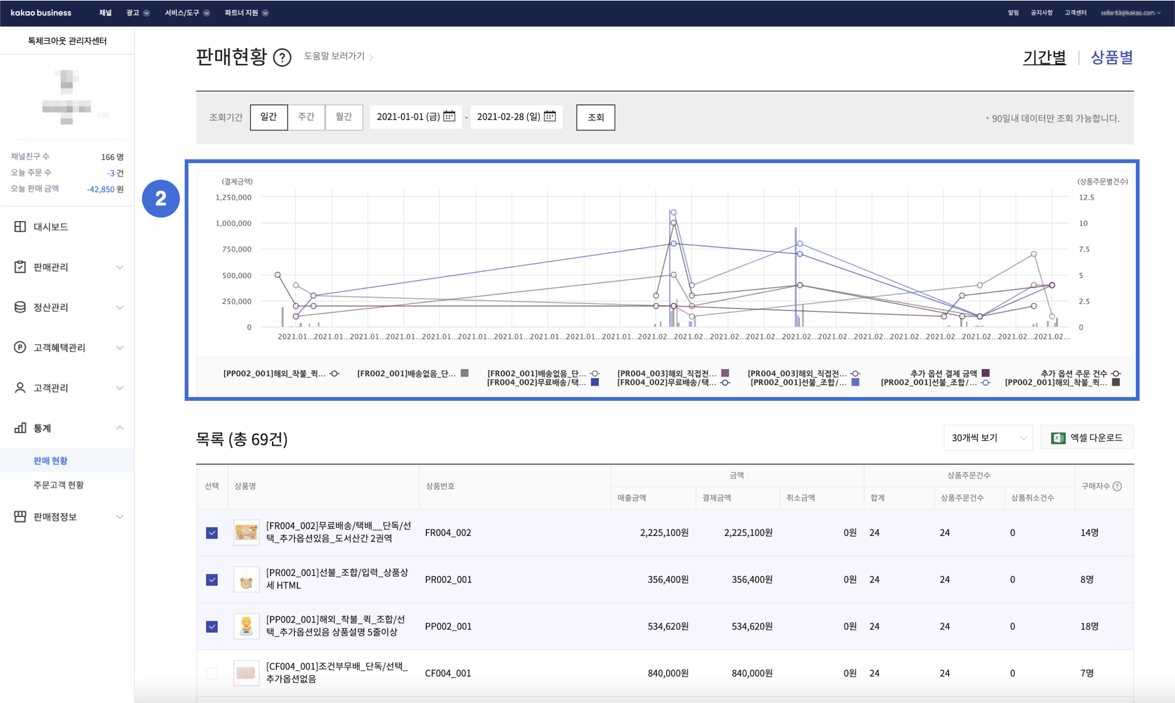
Task: Click the 대시보드 dashboard icon in sidebar
Action: pyautogui.click(x=20, y=226)
